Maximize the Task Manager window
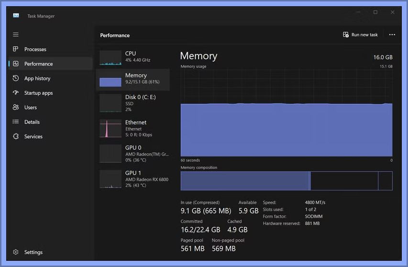The height and width of the screenshot is (267, 408). 375,12
